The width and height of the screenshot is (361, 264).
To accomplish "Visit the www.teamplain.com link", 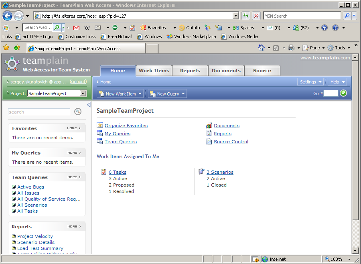I will pyautogui.click(x=325, y=58).
